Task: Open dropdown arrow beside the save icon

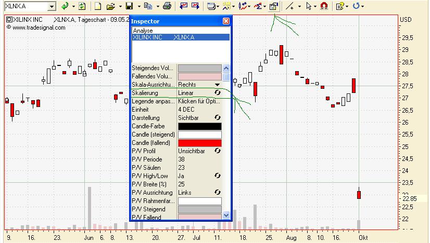Action: tap(139, 6)
